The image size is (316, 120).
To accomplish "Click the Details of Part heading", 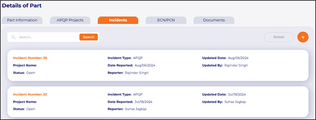I will click(22, 6).
